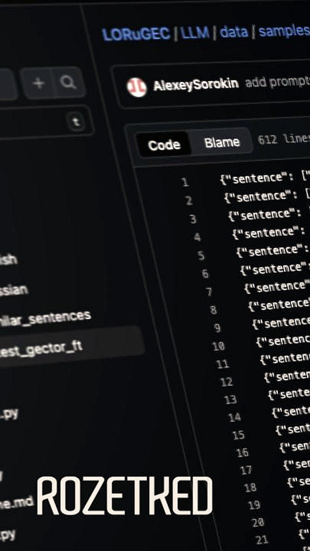The height and width of the screenshot is (551, 310).
Task: Open the AlexeySorokin author profile link
Action: 196,84
